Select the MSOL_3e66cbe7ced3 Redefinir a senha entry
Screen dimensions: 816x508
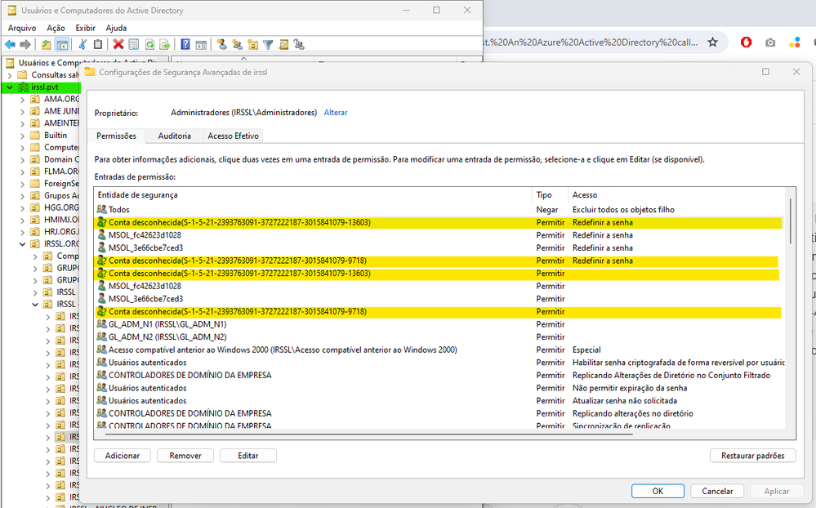pos(439,247)
